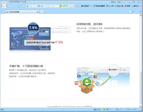
Task: Go forward with the forward arrow
Action: 14,6
